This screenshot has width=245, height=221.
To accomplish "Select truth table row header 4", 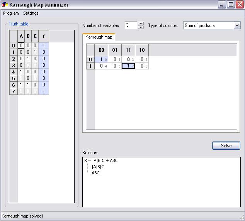I will pyautogui.click(x=14, y=72).
